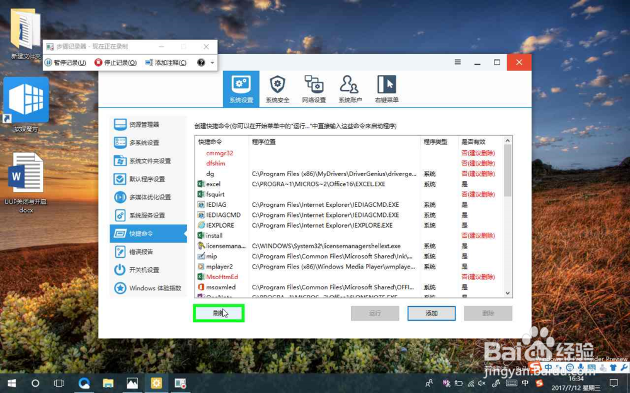This screenshot has width=630, height=393.
Task: Open the 系统安全 (System Security) section icon
Action: point(277,88)
